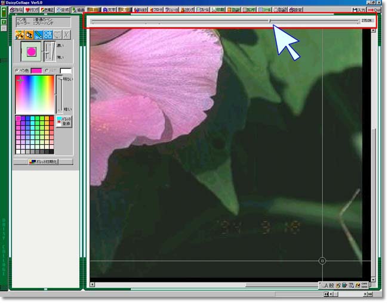Click the IME 般 conversion mode icon
Image resolution: width=388 pixels, height=304 pixels.
click(331, 286)
